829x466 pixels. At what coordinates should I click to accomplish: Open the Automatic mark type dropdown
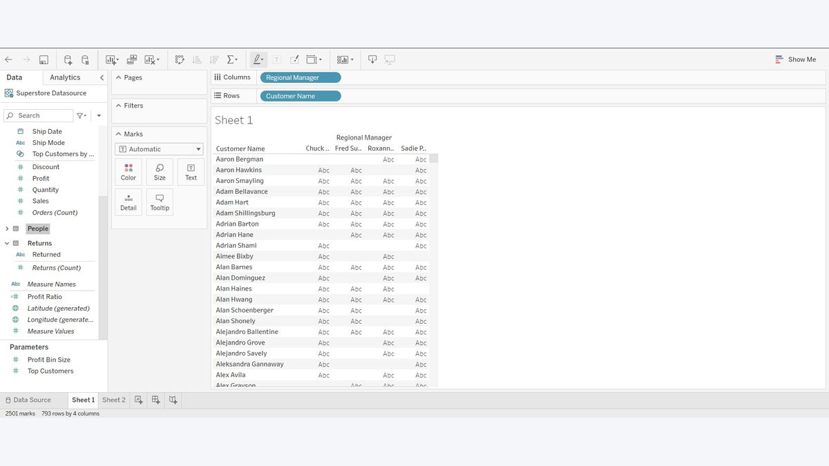click(x=158, y=148)
